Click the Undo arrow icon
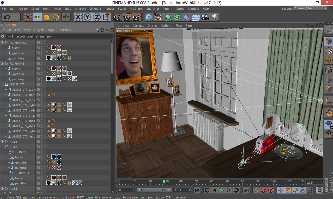 pos(7,17)
